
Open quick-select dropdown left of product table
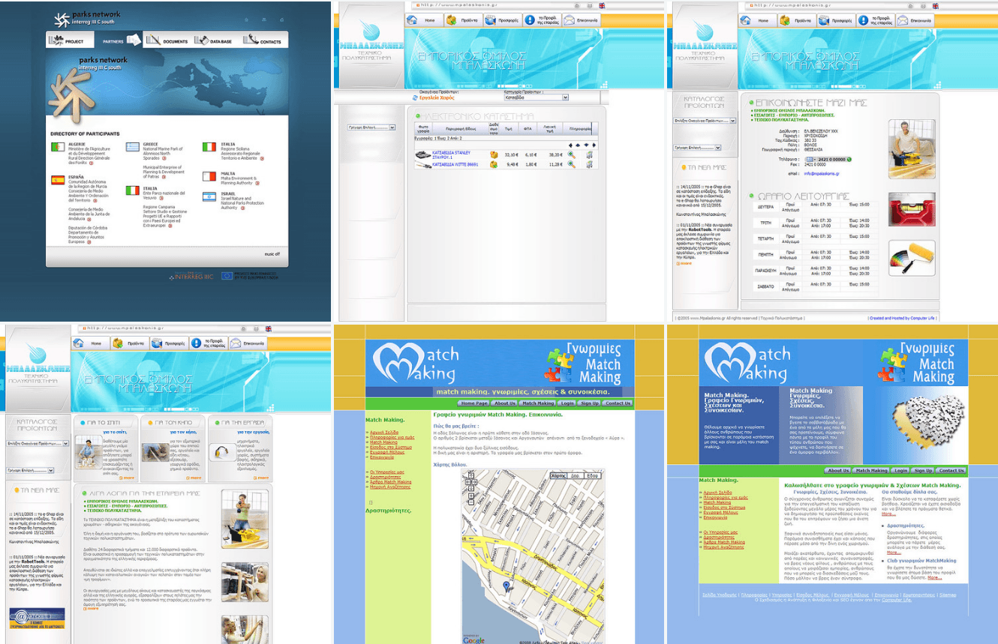pyautogui.click(x=371, y=127)
